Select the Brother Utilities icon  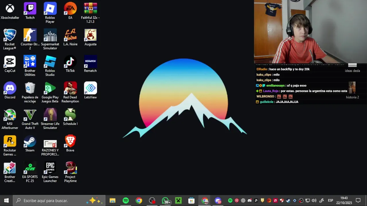point(30,66)
